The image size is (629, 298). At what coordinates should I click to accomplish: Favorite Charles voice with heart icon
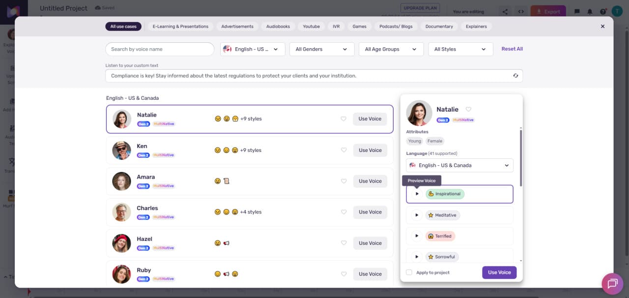point(343,212)
